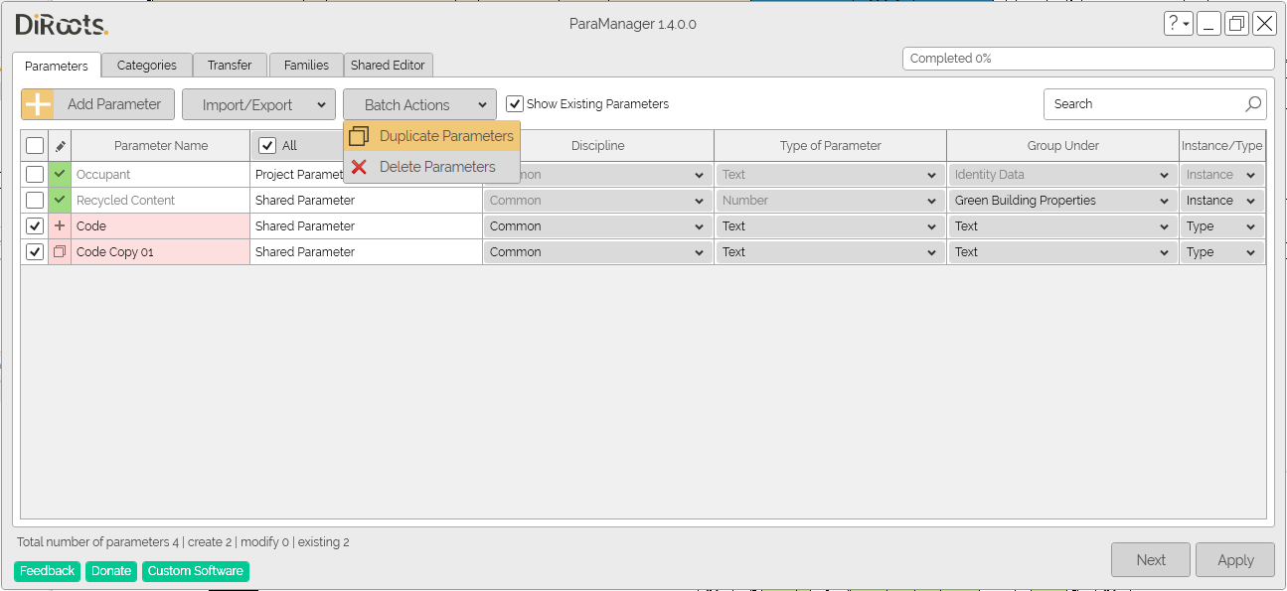Click the green check status icon beside Occupant
Image resolution: width=1287 pixels, height=591 pixels.
coord(59,174)
